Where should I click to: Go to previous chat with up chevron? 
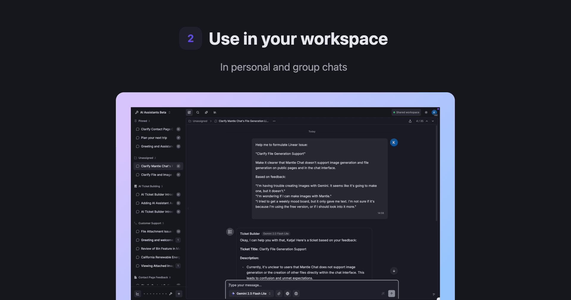[x=427, y=121]
